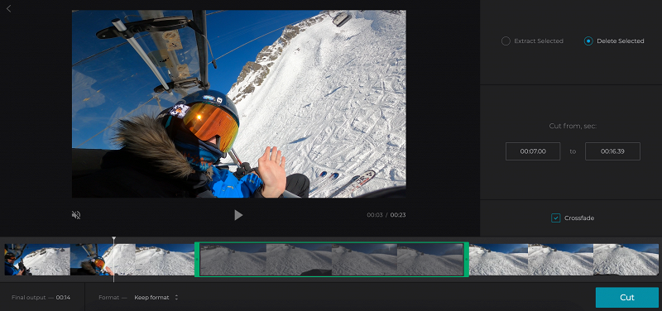Viewport: 662px width, 311px height.
Task: Click the left handle of the green selection
Action: 197,260
